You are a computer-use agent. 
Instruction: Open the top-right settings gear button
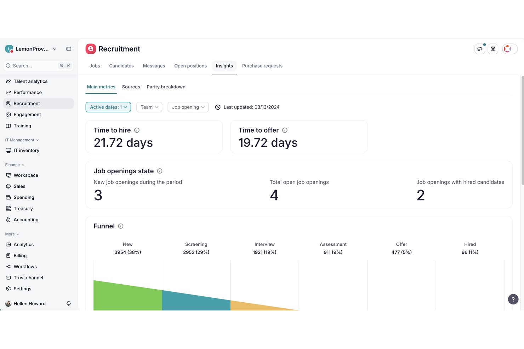[493, 49]
